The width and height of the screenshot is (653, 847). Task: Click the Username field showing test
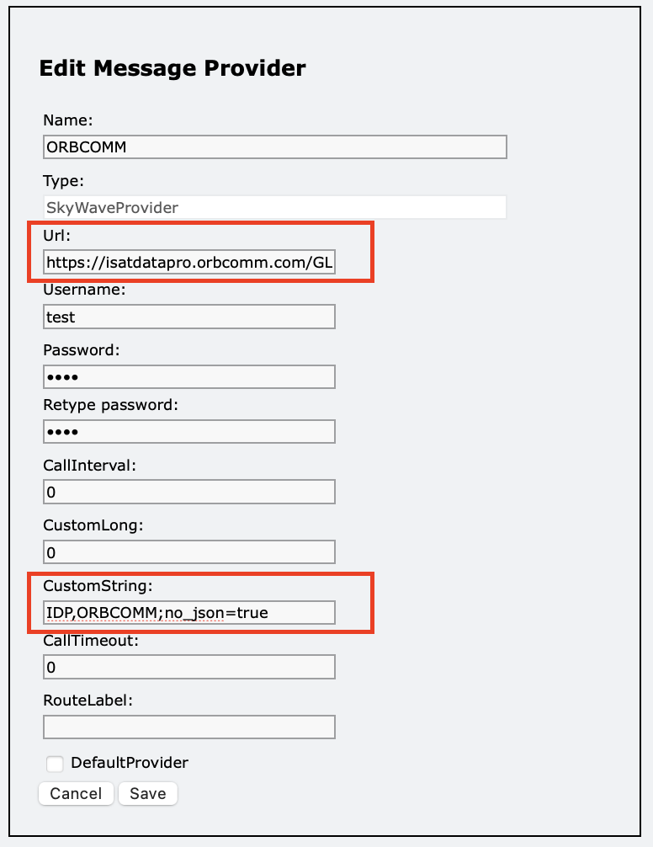(x=188, y=317)
